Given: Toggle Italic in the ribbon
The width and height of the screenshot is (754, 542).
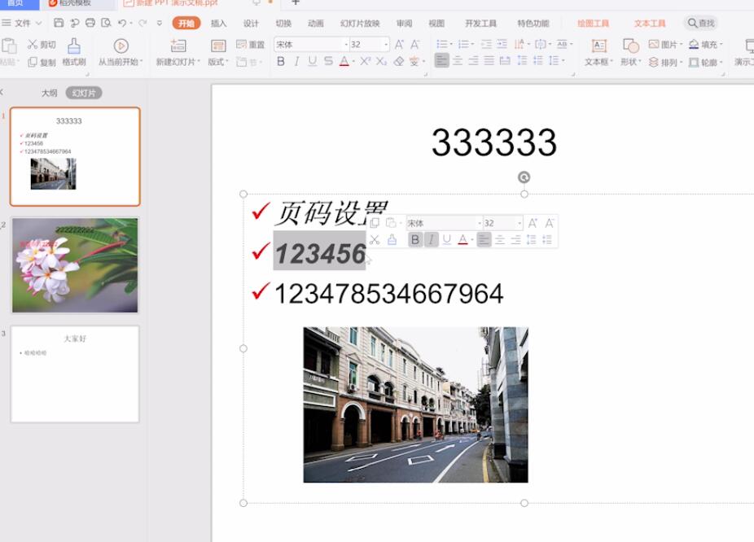Looking at the screenshot, I should [x=296, y=61].
